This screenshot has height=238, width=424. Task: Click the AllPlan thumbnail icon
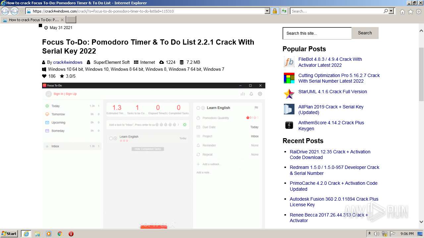[289, 109]
